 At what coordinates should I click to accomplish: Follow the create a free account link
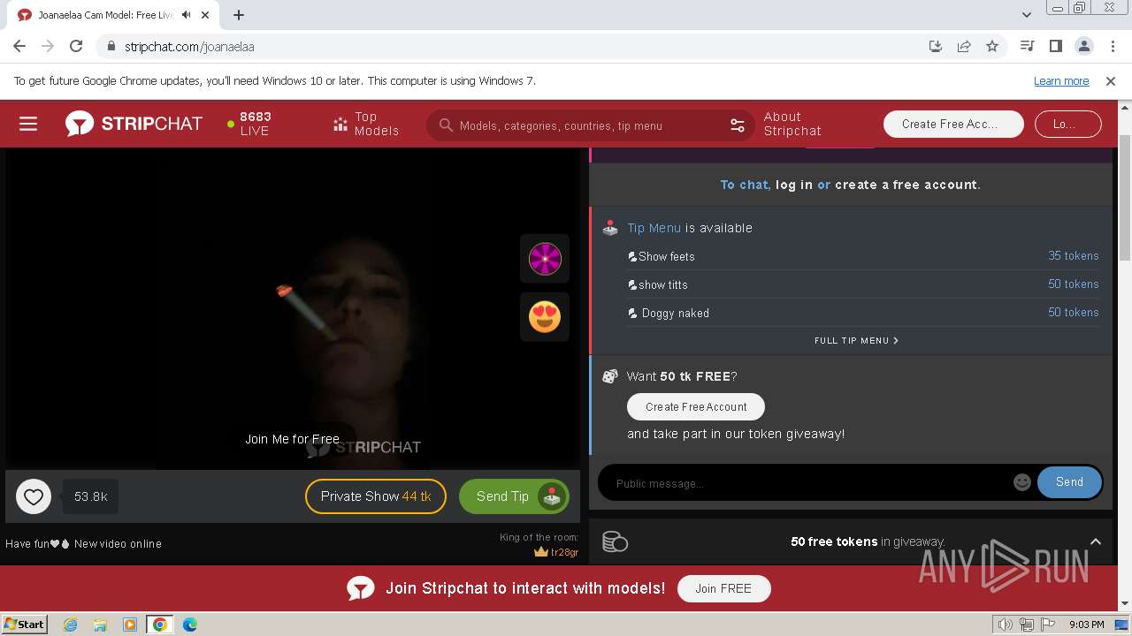click(x=906, y=185)
